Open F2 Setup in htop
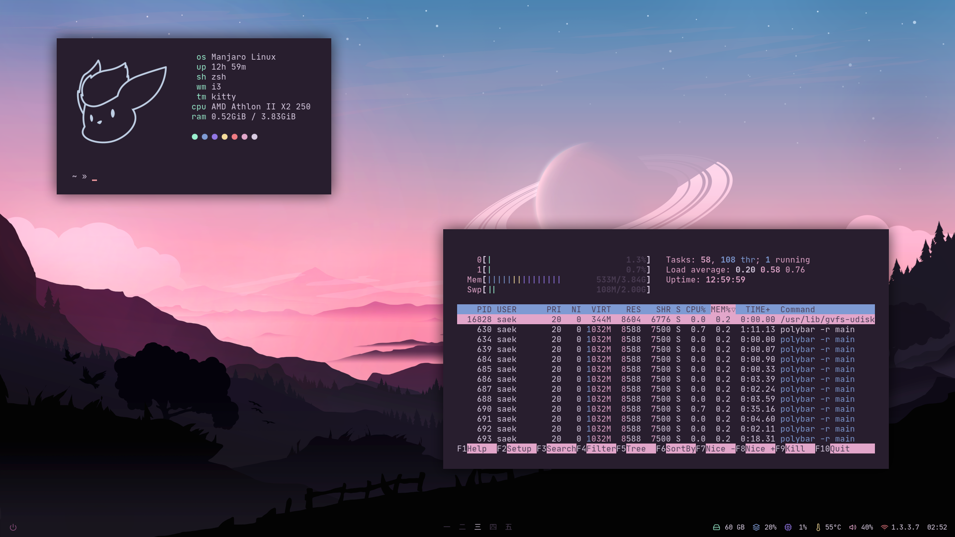 [516, 449]
